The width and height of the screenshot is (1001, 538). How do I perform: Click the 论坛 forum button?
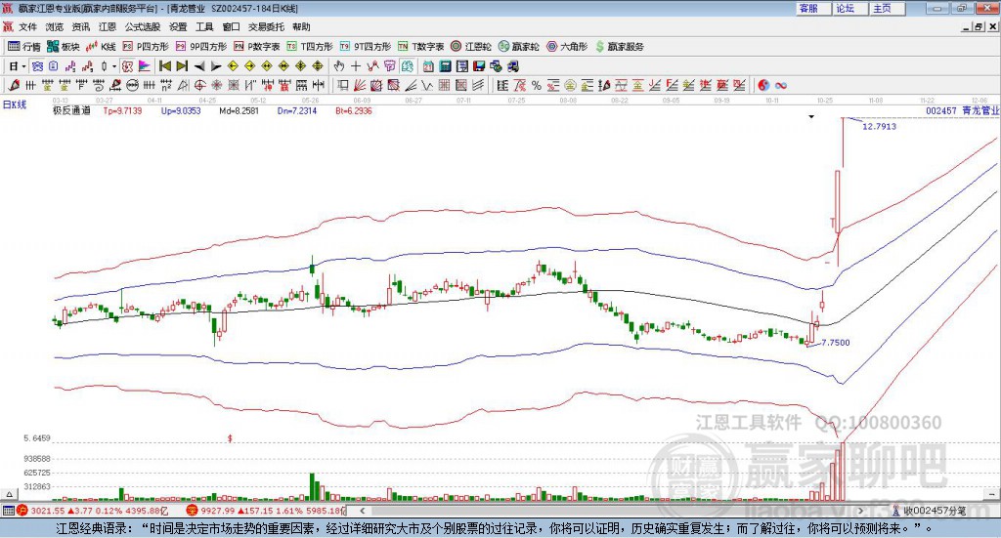click(846, 8)
